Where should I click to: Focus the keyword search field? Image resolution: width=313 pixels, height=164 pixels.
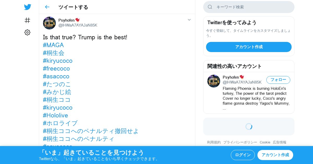point(249,7)
